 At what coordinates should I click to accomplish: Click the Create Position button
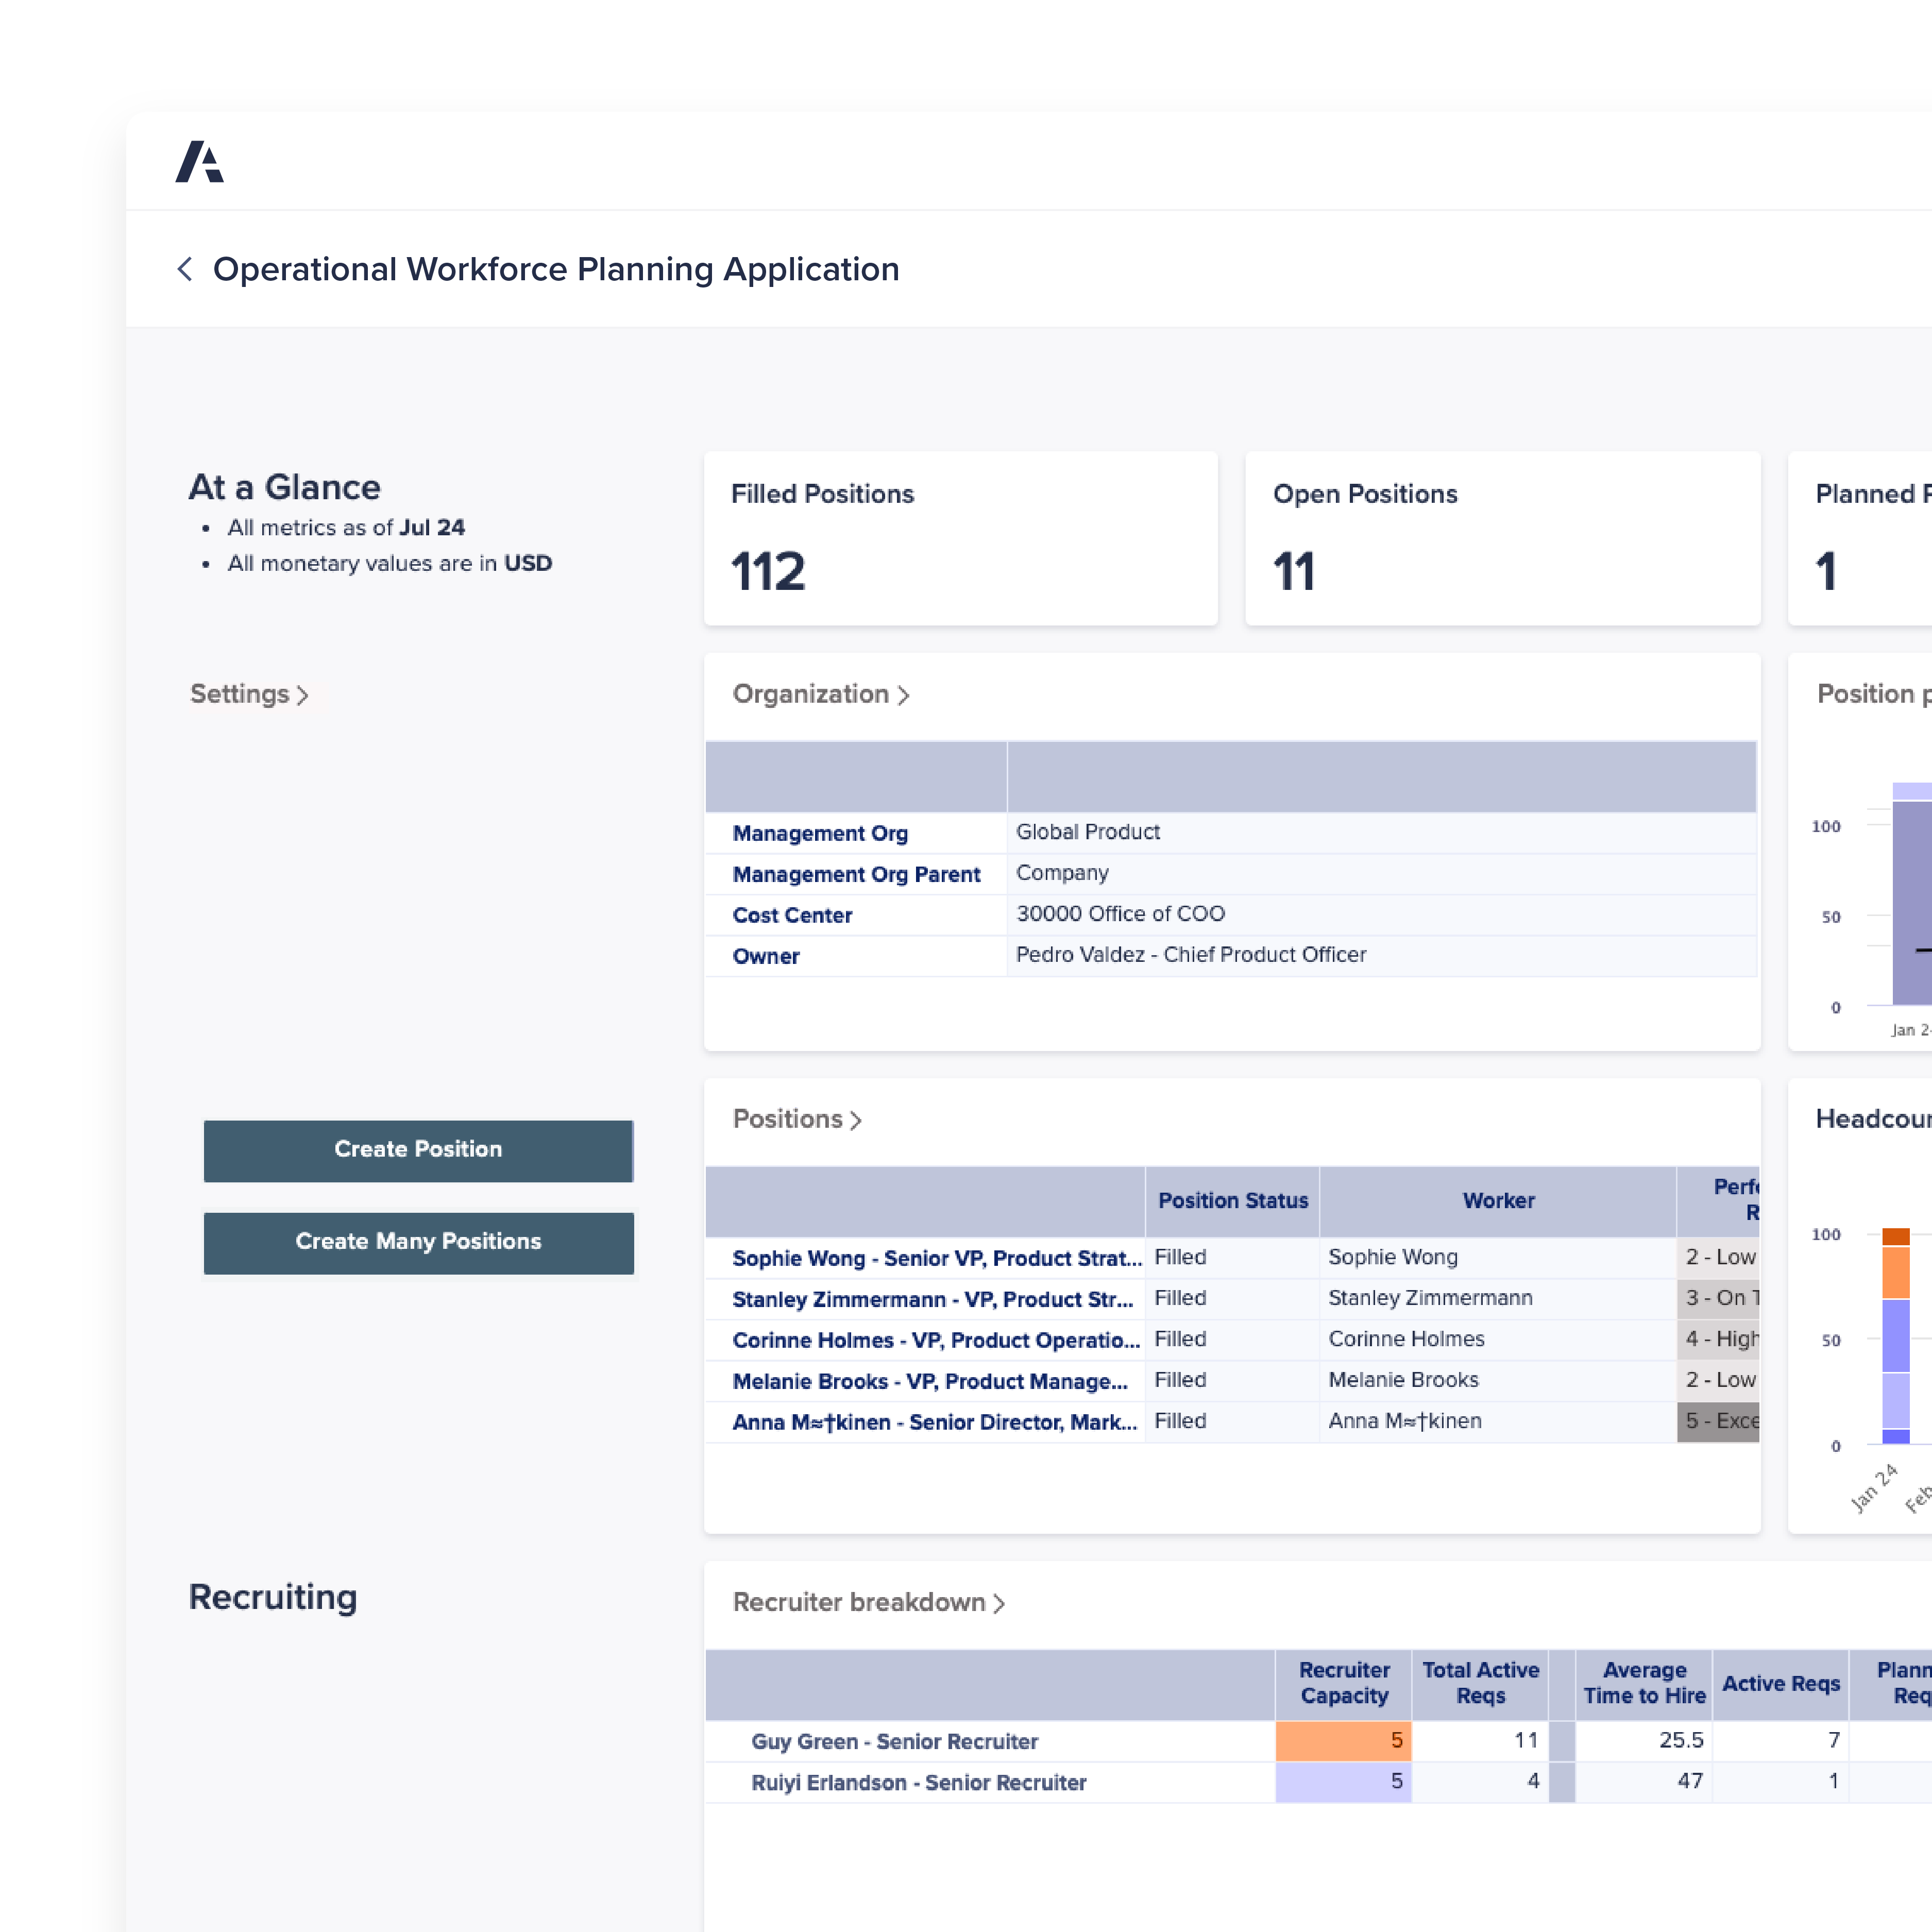tap(418, 1149)
